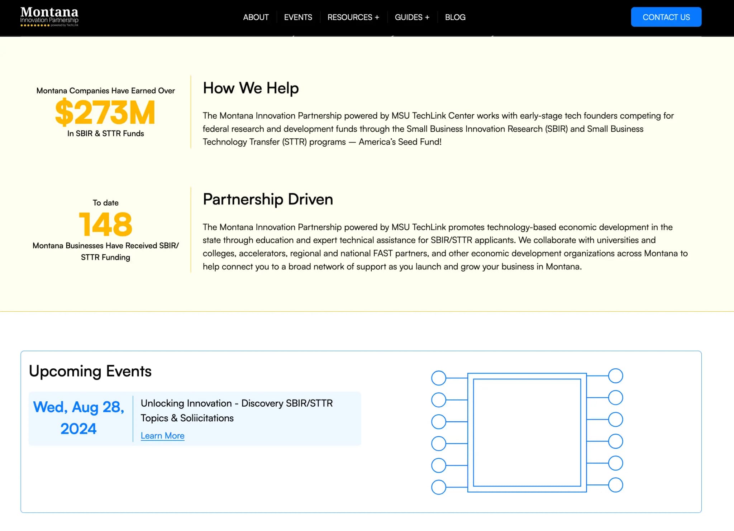Click the $273M funding statistic area
This screenshot has width=734, height=531.
[105, 112]
